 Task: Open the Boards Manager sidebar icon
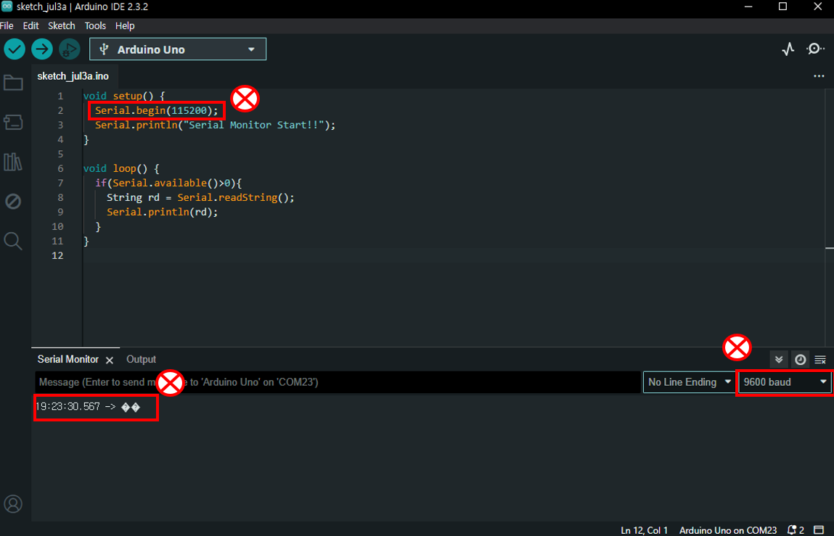pos(13,123)
